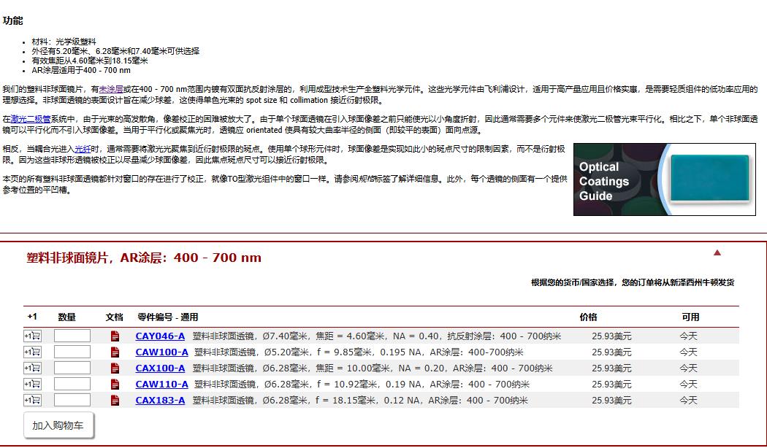
Task: Click the quantity field for CAX100-A
Action: [x=72, y=368]
